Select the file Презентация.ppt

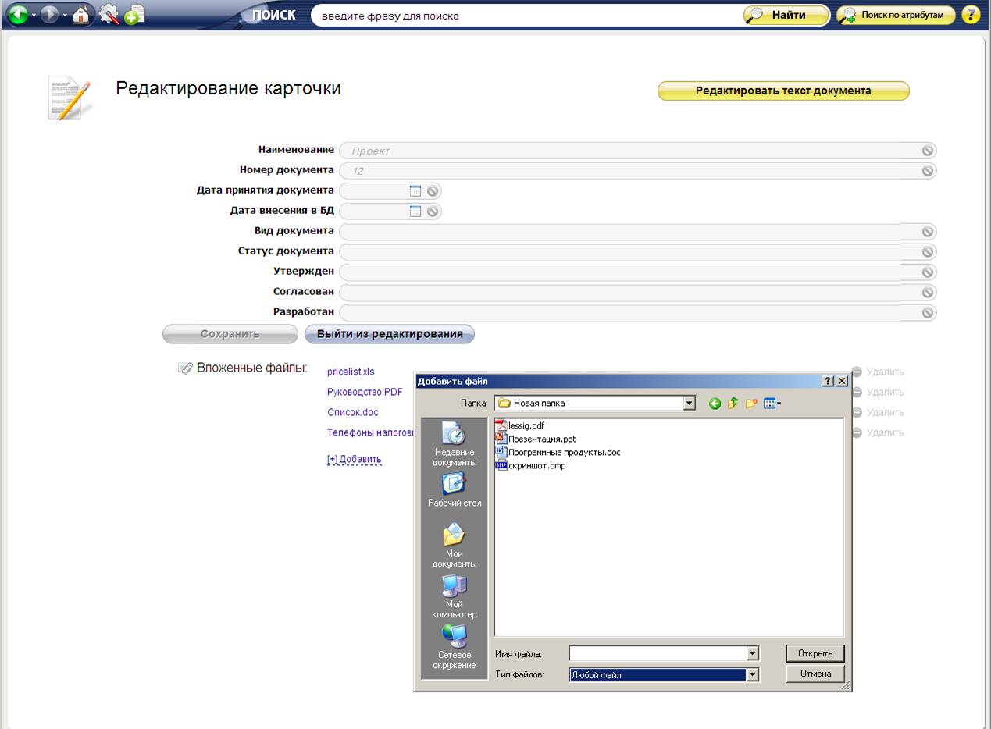[541, 439]
